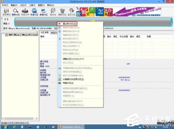
Task: Choose 从镜像文件还原分区(S) in the context menu
Action: click(73, 79)
